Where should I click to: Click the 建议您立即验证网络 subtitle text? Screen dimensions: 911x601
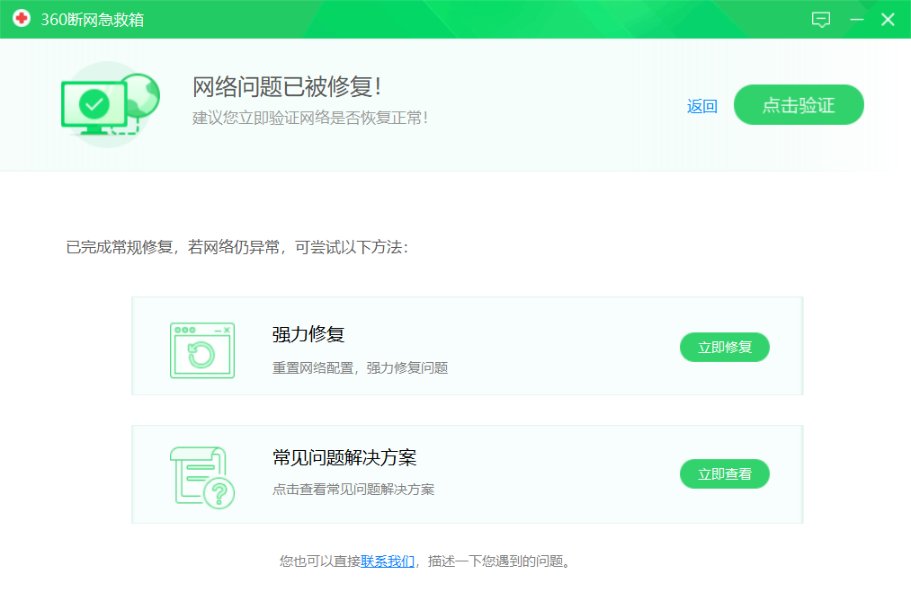pos(309,118)
